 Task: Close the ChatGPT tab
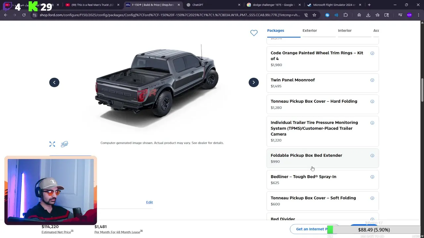pyautogui.click(x=239, y=5)
